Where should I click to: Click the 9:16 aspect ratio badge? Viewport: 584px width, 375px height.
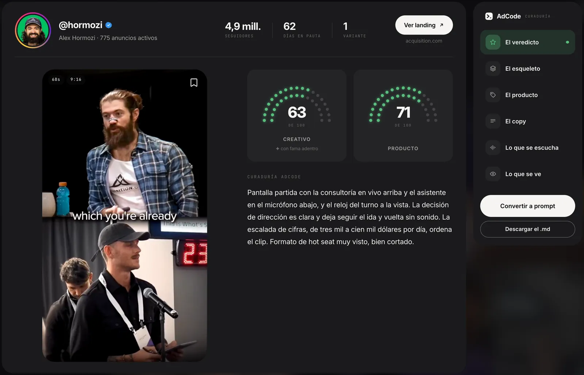coord(76,79)
